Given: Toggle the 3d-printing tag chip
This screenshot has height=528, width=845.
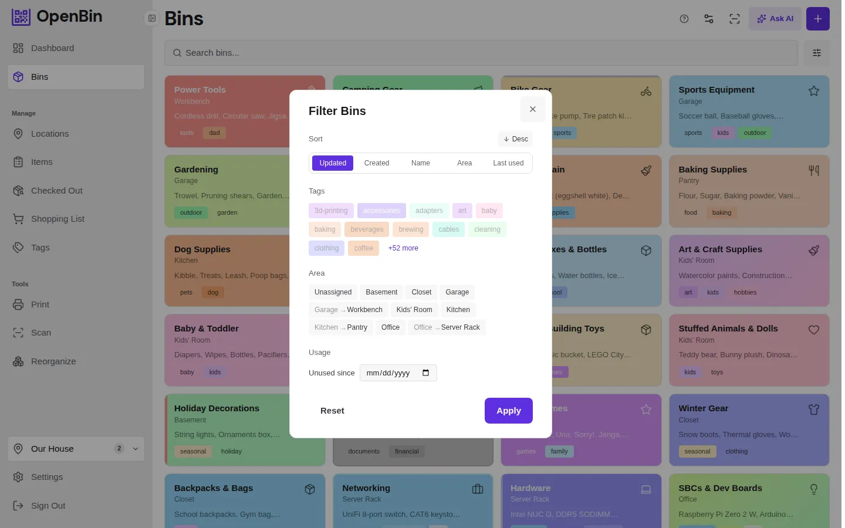Looking at the screenshot, I should click(331, 211).
